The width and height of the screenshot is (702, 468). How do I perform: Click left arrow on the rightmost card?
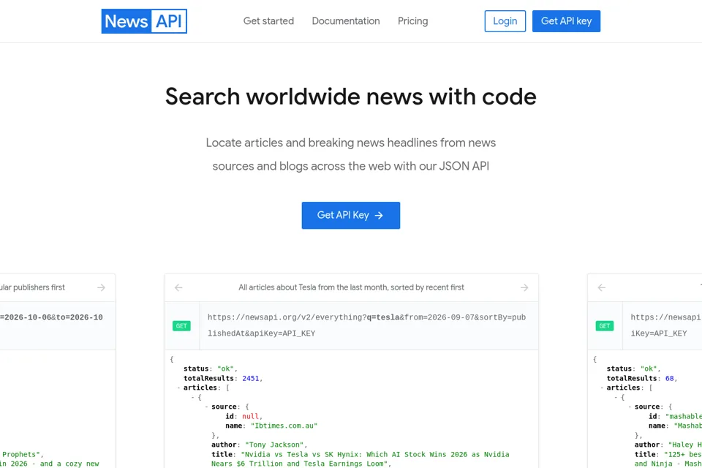602,287
